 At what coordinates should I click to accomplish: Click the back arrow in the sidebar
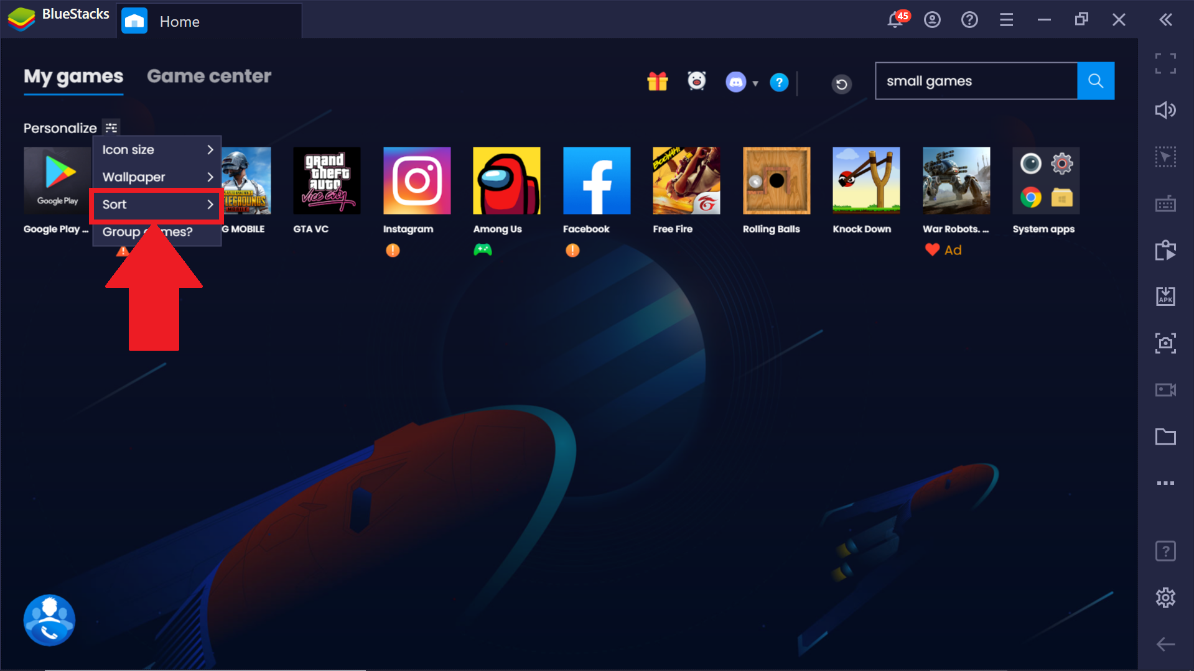(x=1165, y=644)
